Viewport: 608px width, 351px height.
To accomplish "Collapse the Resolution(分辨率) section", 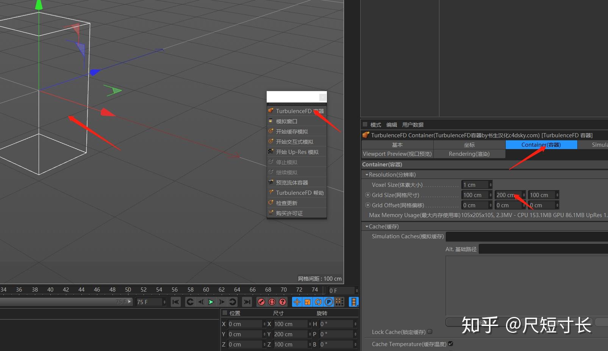I will (367, 174).
